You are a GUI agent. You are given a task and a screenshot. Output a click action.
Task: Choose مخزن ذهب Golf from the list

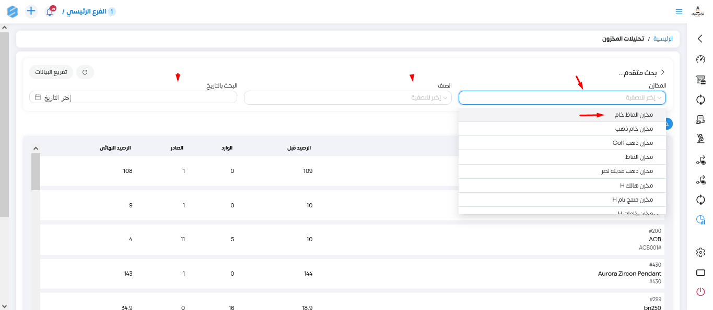pos(633,143)
